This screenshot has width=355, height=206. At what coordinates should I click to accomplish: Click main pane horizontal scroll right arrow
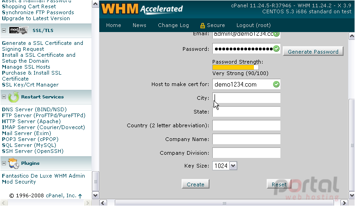coord(344,203)
